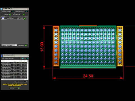Click the Metal Weights title icon
This screenshot has height=101, width=135.
tap(2, 56)
